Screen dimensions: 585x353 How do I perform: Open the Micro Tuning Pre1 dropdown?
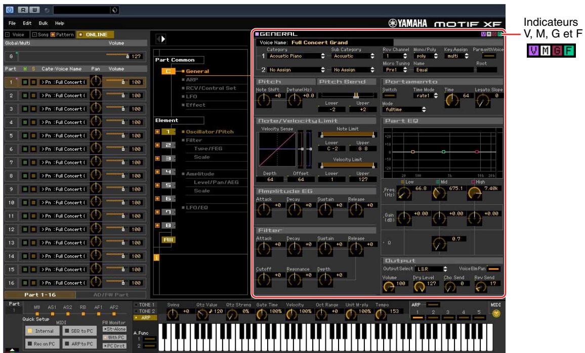tap(395, 70)
